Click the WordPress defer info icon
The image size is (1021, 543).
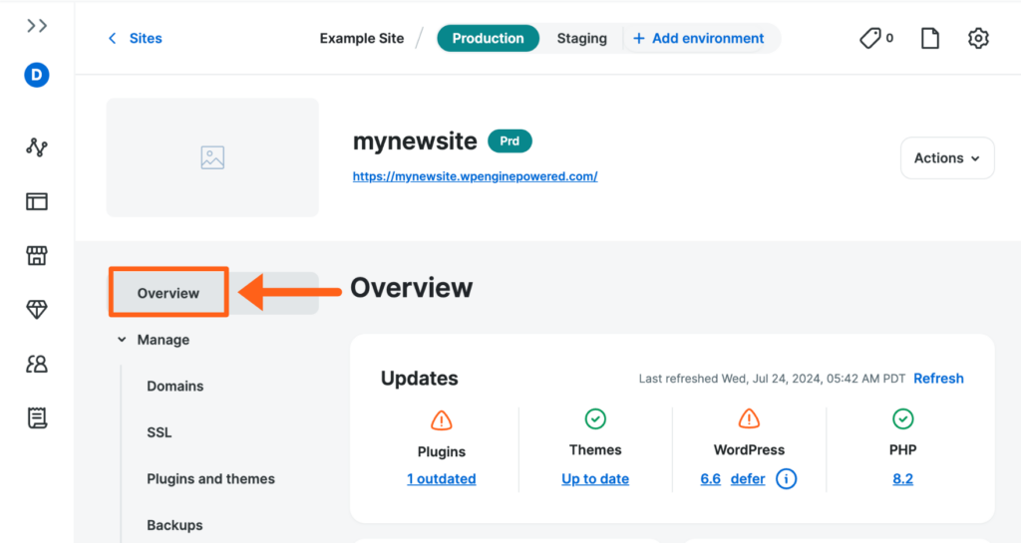pos(786,479)
